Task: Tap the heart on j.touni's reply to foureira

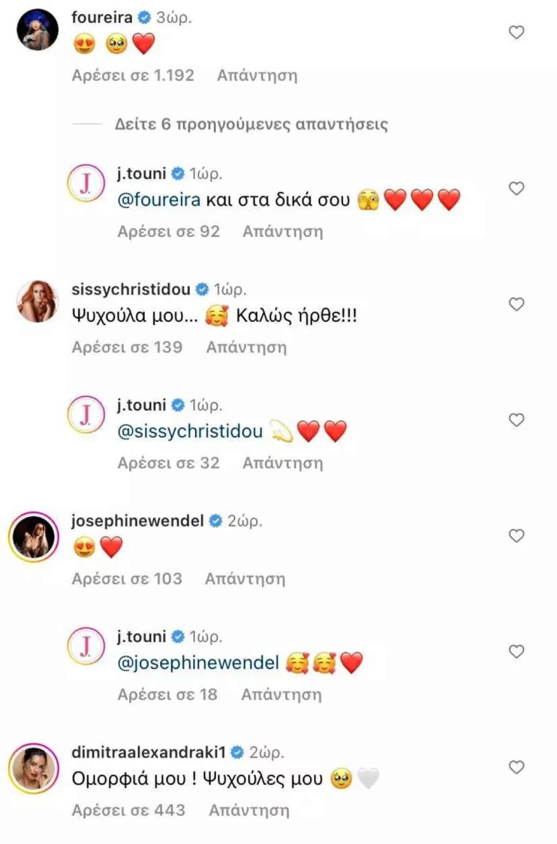Action: coord(517,188)
